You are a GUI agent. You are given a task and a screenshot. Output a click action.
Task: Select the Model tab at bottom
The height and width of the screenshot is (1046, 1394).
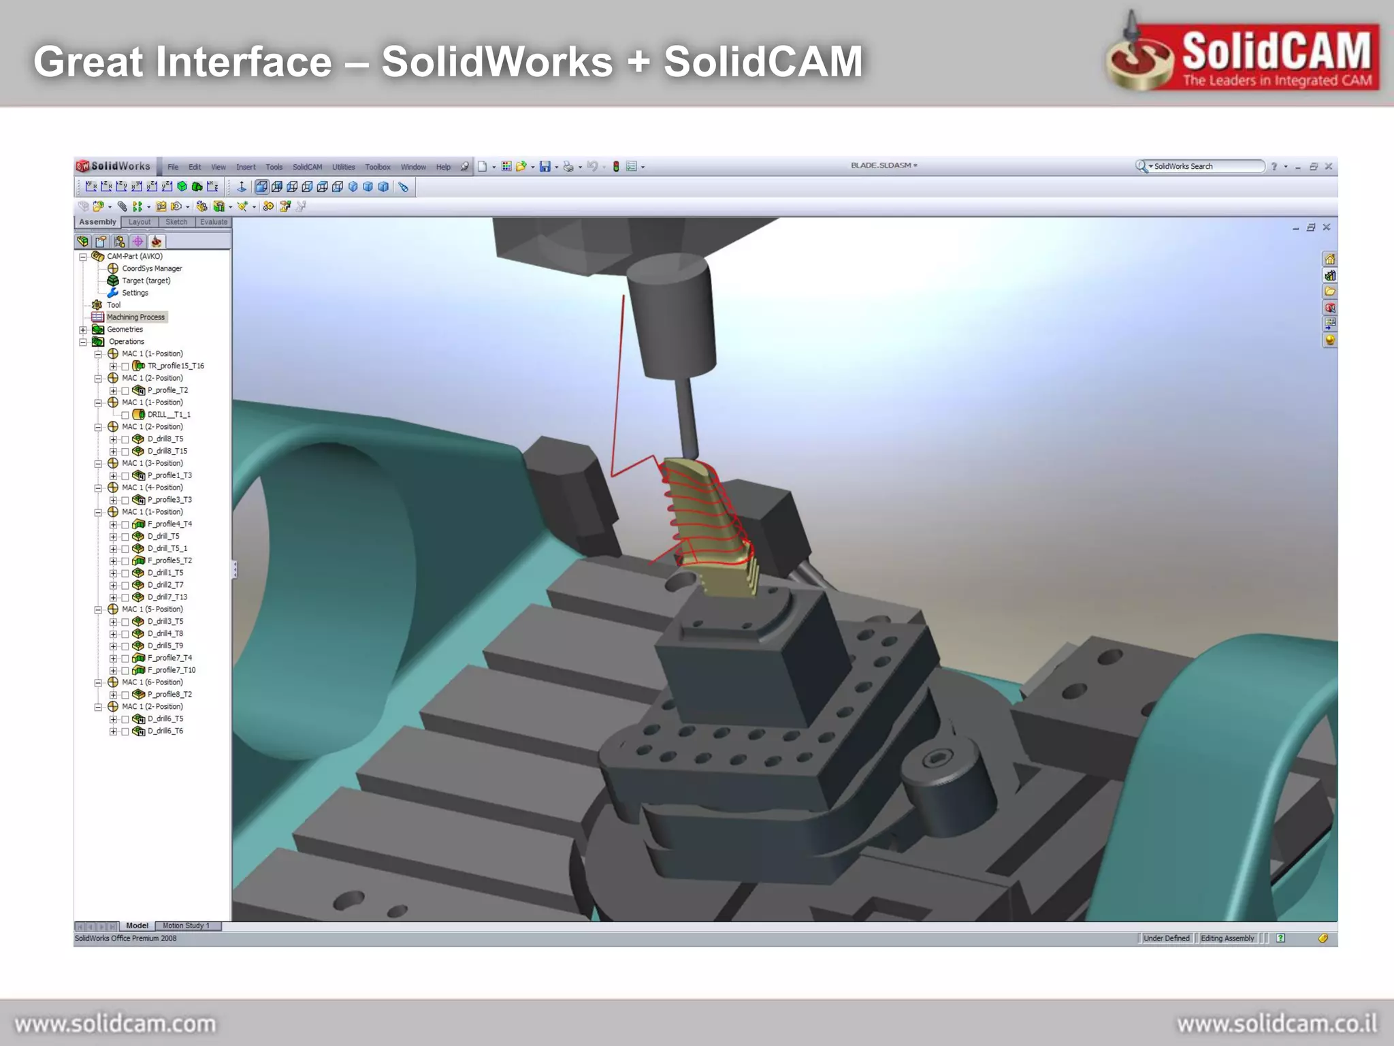(x=137, y=925)
